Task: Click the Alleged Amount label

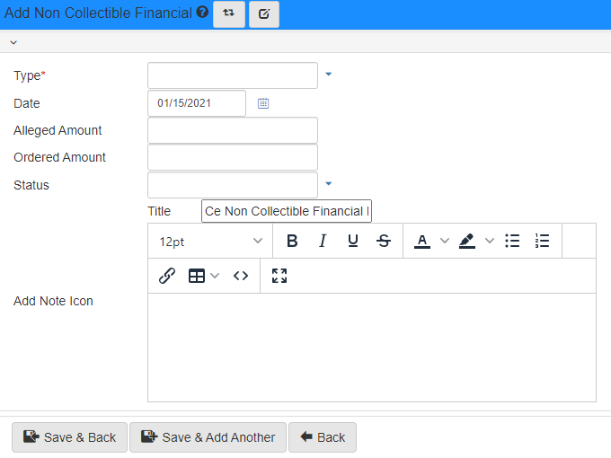Action: [58, 130]
